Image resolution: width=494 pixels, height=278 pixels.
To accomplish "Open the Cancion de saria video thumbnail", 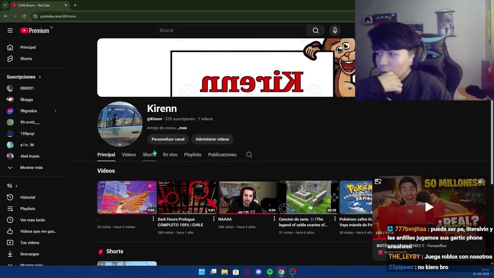I will pyautogui.click(x=308, y=197).
